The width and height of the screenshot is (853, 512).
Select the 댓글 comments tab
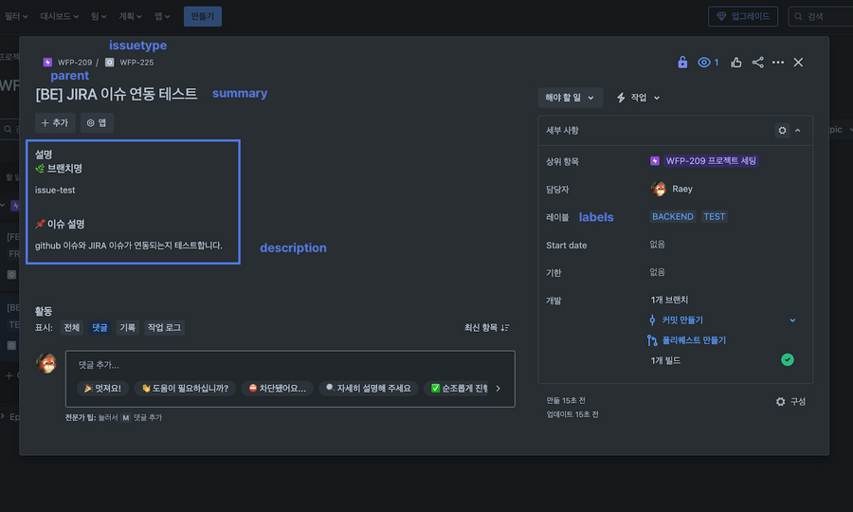100,327
